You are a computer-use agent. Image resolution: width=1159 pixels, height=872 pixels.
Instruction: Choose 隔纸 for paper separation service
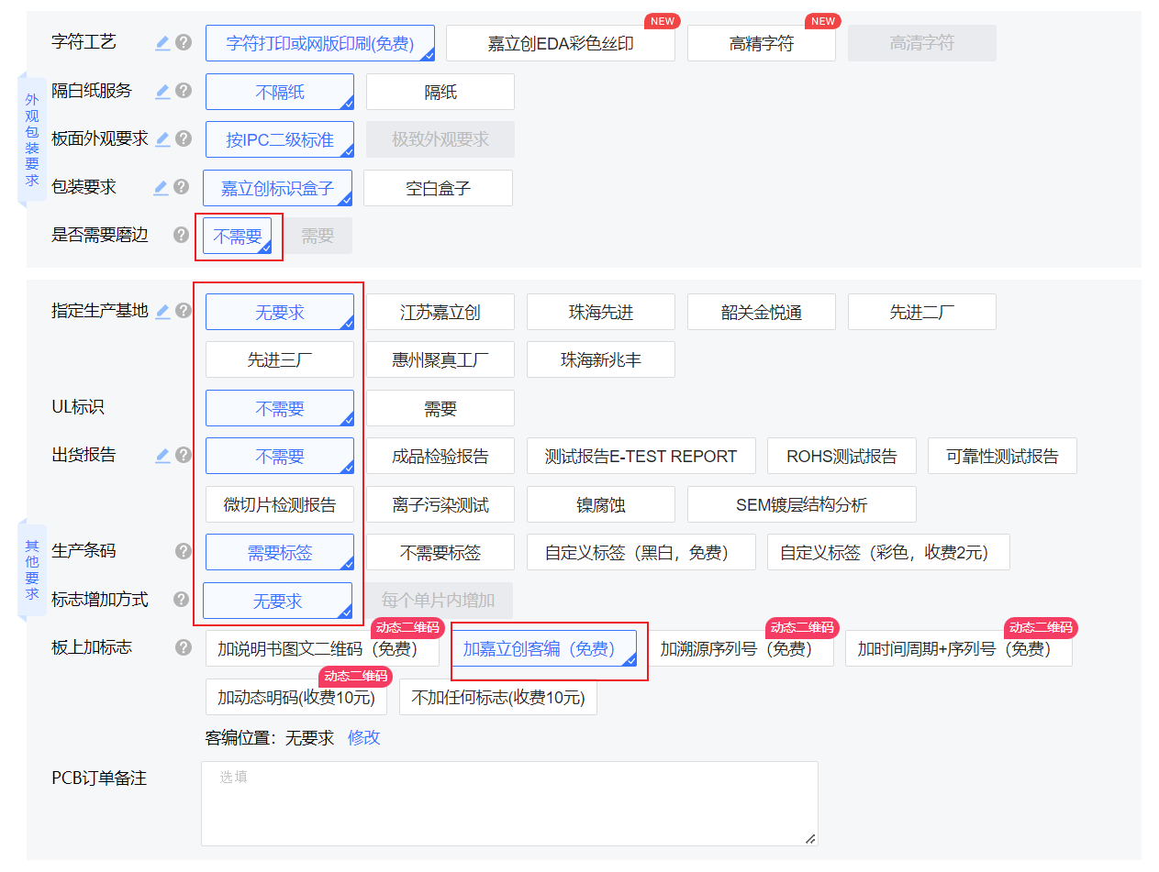[440, 92]
